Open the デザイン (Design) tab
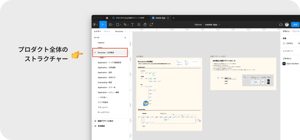Viewport: 300px width, 140px height. pyautogui.click(x=286, y=31)
